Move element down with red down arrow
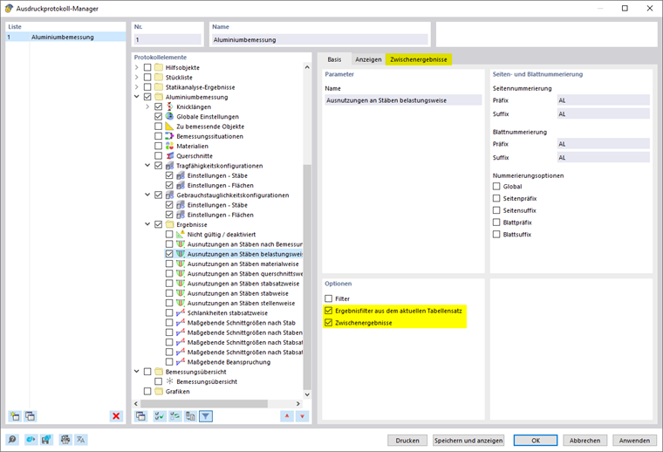The width and height of the screenshot is (663, 452). [303, 416]
